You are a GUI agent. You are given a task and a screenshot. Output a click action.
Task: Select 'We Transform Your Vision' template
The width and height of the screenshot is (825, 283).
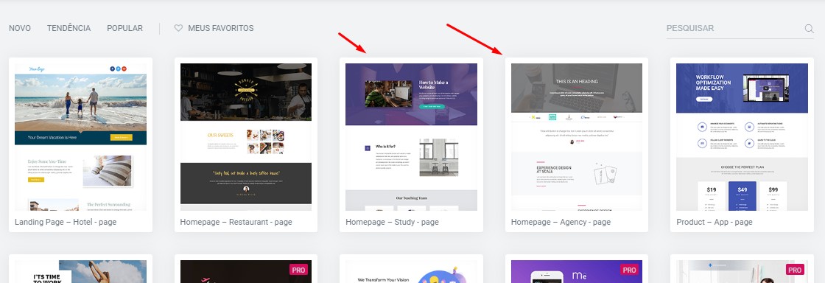411,271
